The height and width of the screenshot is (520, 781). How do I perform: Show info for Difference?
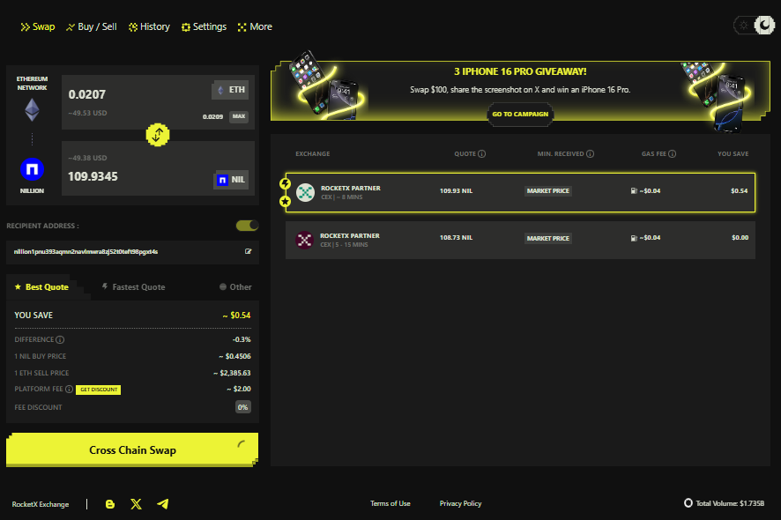60,339
